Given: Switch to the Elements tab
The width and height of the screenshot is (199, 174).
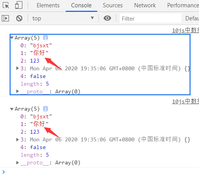Looking at the screenshot, I should [x=48, y=5].
